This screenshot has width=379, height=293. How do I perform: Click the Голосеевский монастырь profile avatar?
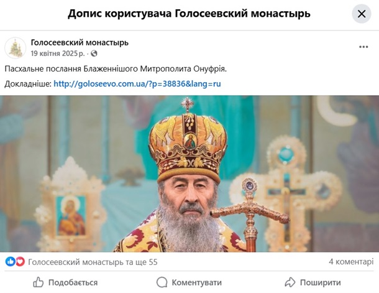(x=16, y=48)
